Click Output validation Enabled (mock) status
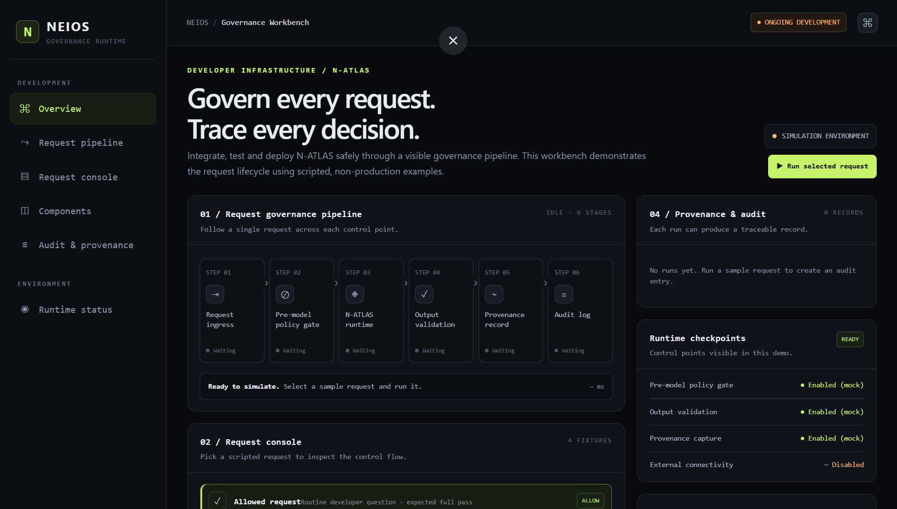The height and width of the screenshot is (509, 897). [x=832, y=412]
